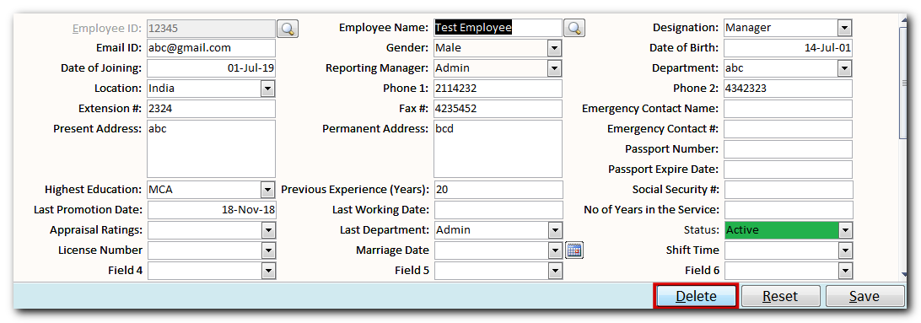This screenshot has width=921, height=323.
Task: Click the Emergency Contact # field
Action: coord(788,129)
